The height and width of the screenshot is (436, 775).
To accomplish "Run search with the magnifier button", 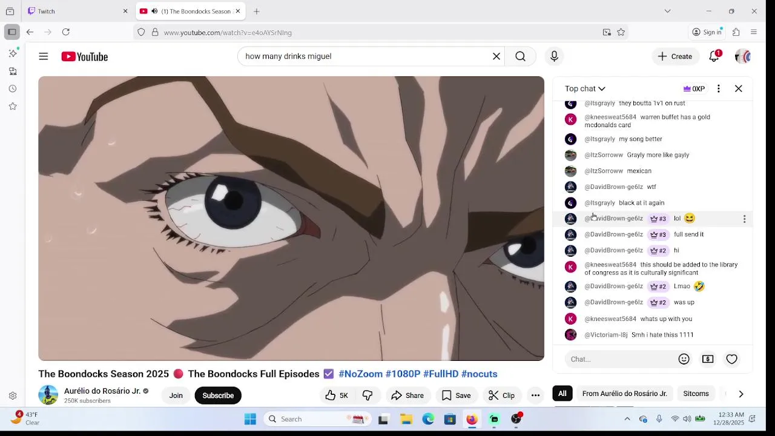I will tap(521, 56).
